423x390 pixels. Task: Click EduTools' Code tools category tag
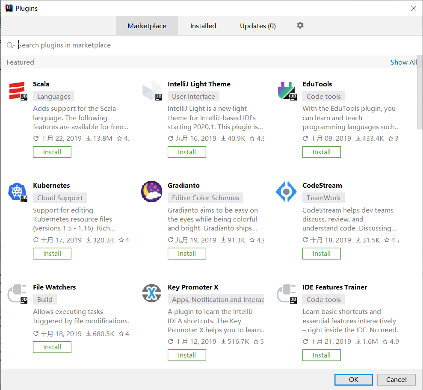(x=323, y=97)
